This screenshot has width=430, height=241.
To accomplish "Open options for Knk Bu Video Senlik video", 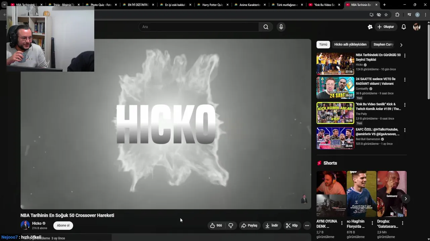I will coord(404,105).
